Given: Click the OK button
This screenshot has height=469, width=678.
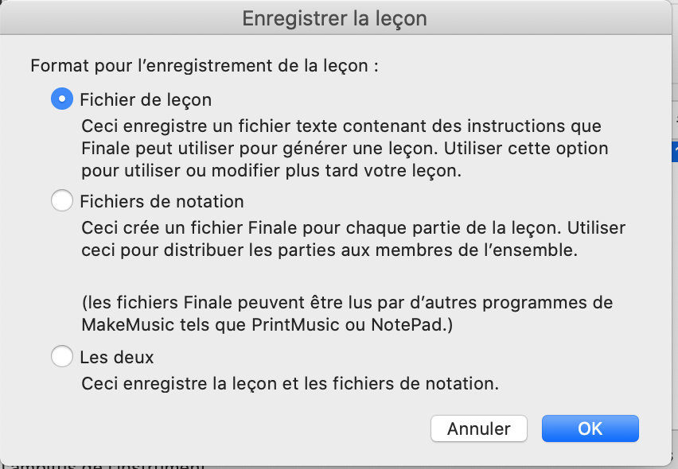Looking at the screenshot, I should click(590, 428).
